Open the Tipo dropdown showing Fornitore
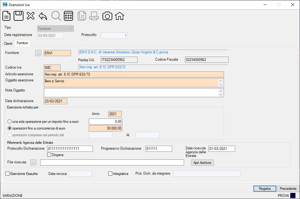The height and width of the screenshot is (199, 300). click(55, 29)
